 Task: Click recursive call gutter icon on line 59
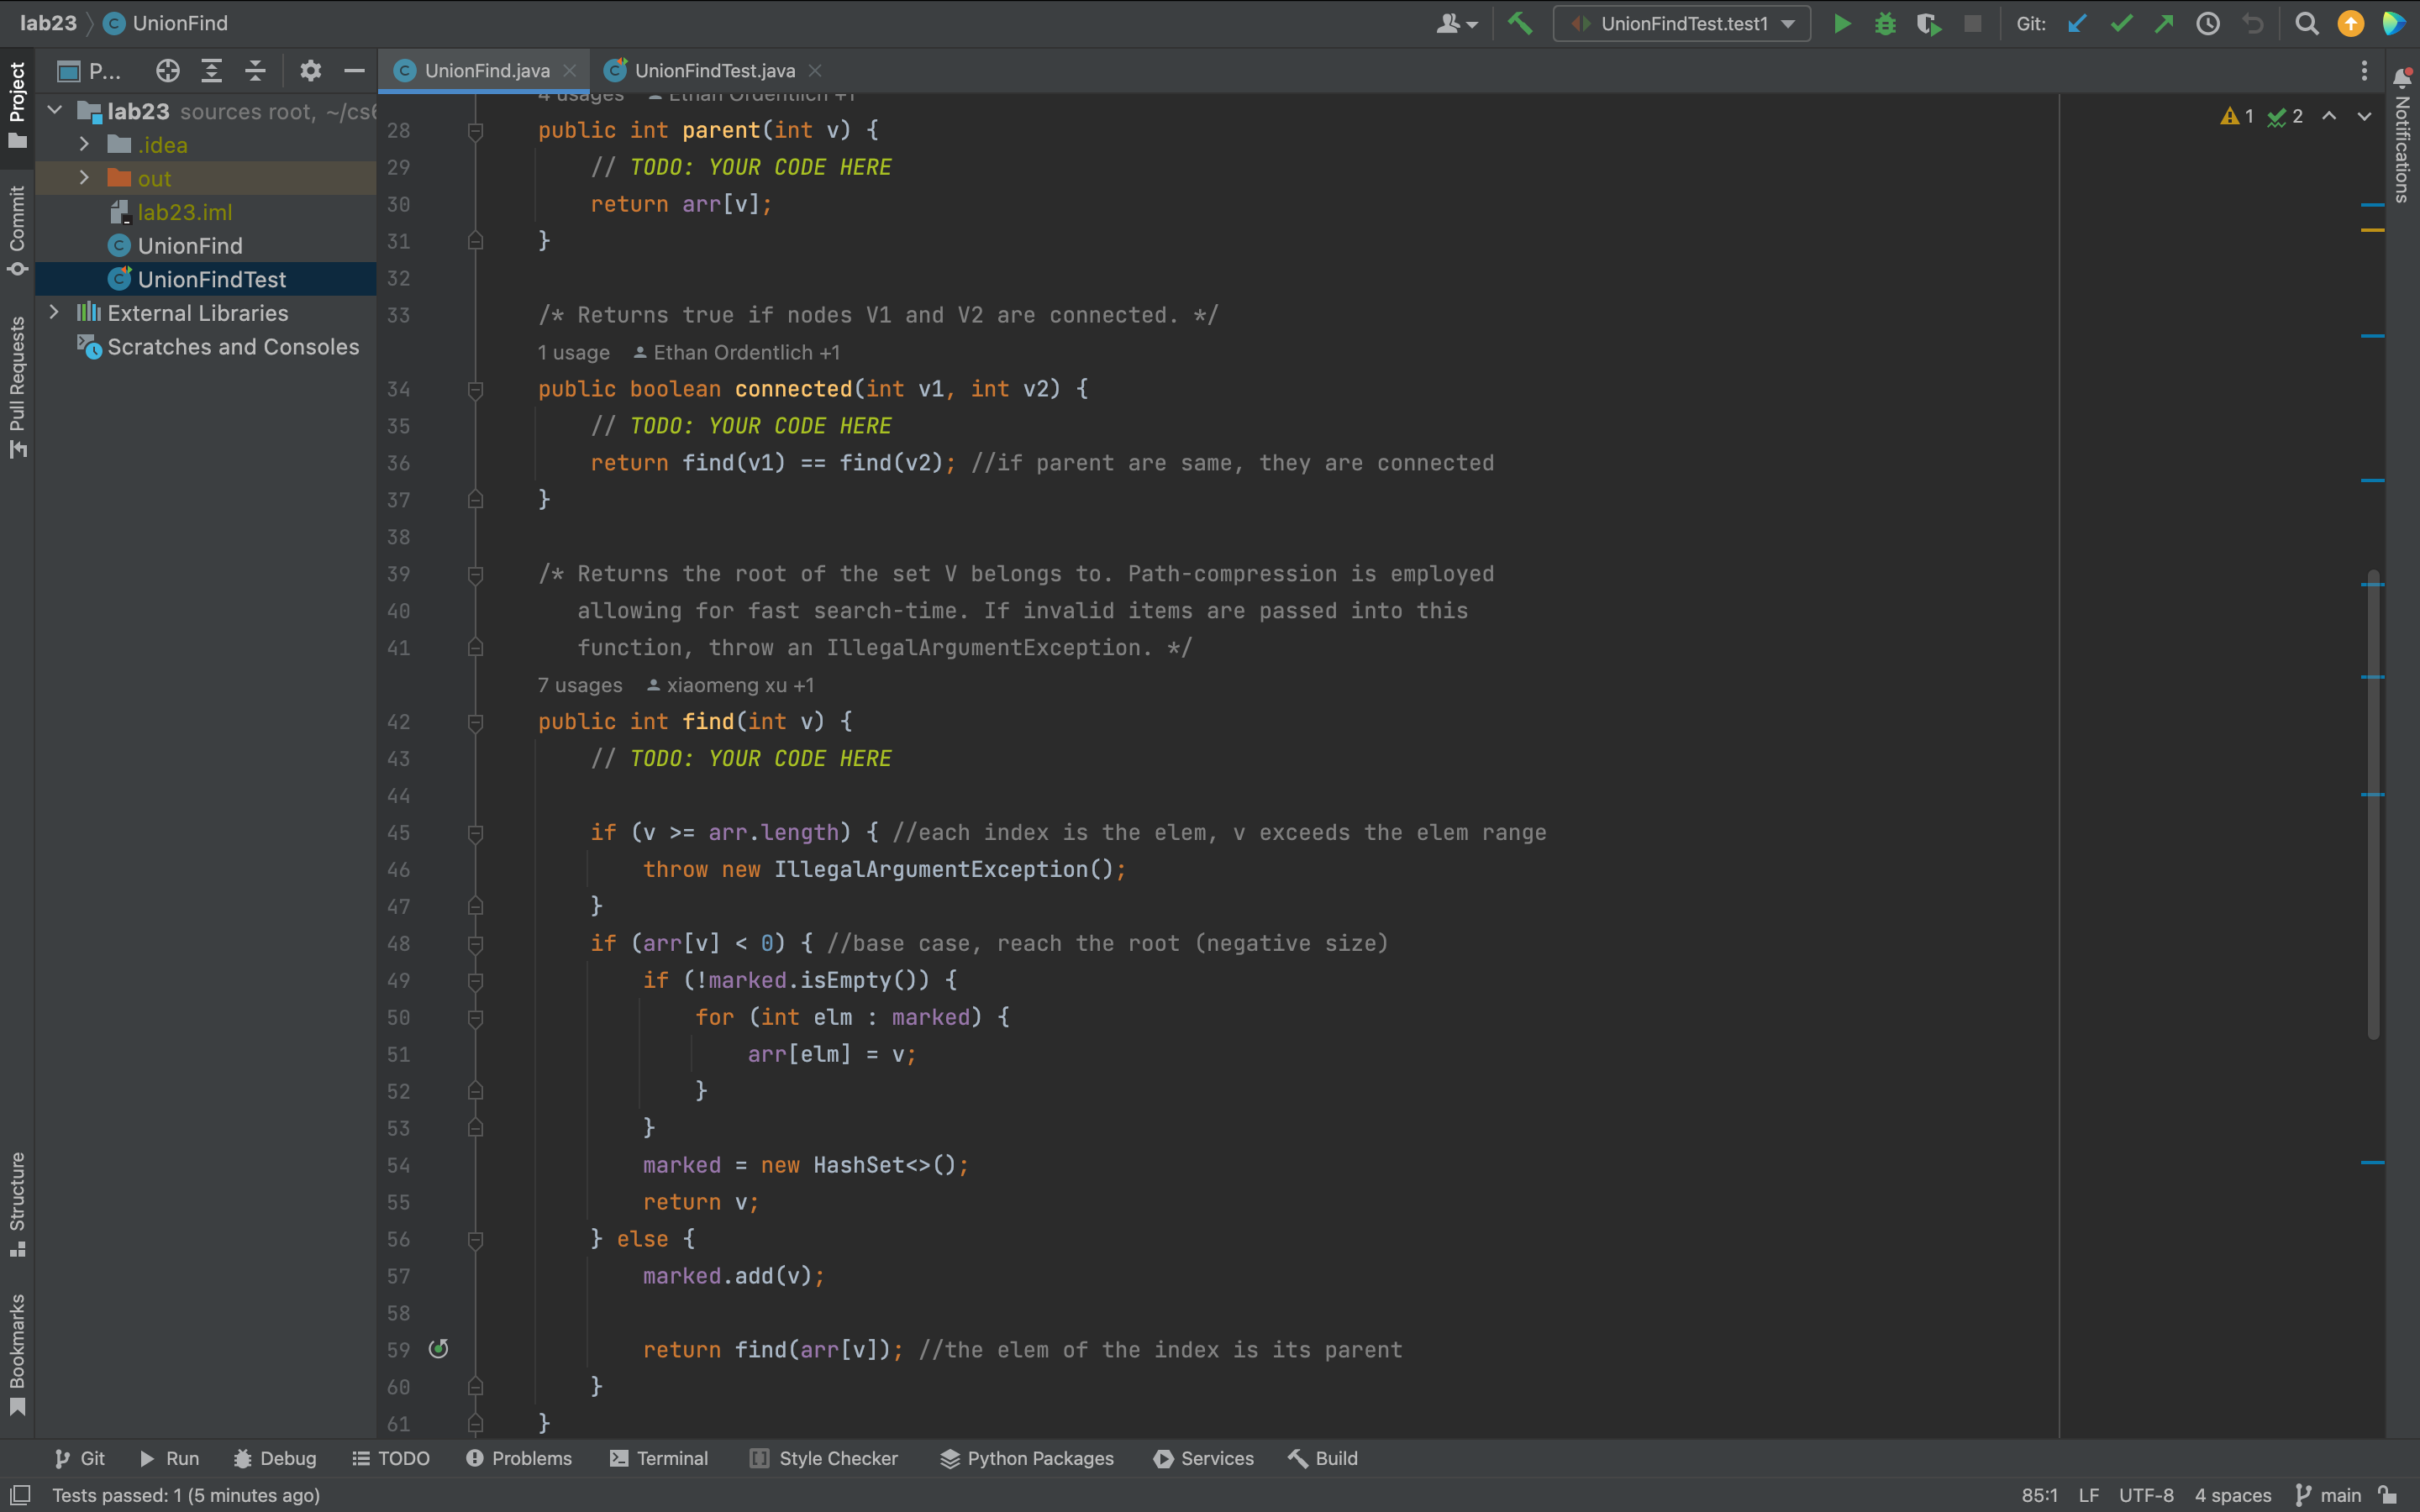(x=438, y=1349)
